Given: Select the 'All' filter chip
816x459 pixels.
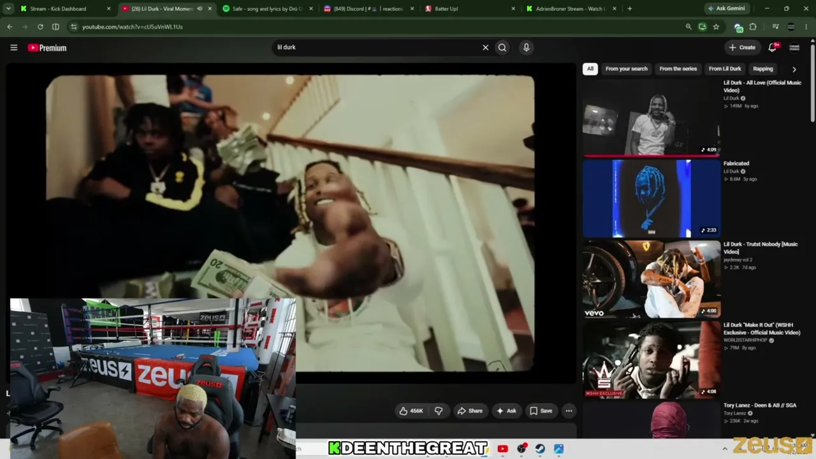Looking at the screenshot, I should click(x=590, y=69).
